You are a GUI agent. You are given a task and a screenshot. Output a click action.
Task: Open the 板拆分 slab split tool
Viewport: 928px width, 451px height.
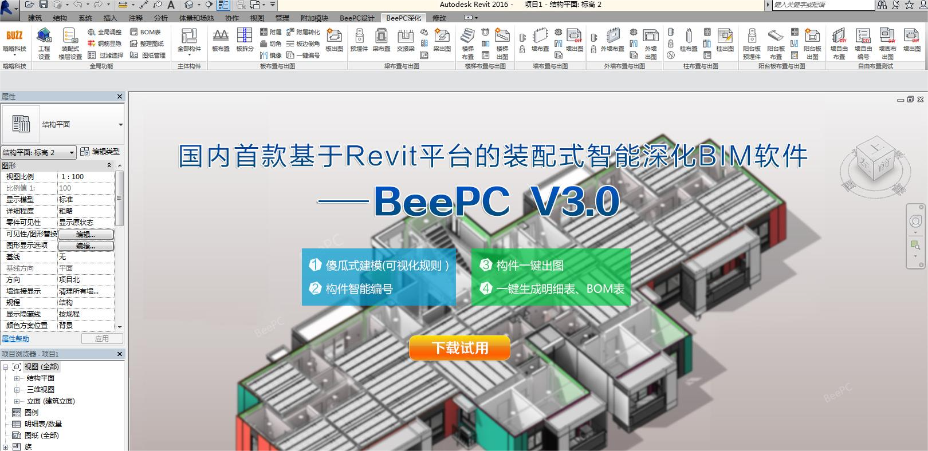[x=245, y=40]
